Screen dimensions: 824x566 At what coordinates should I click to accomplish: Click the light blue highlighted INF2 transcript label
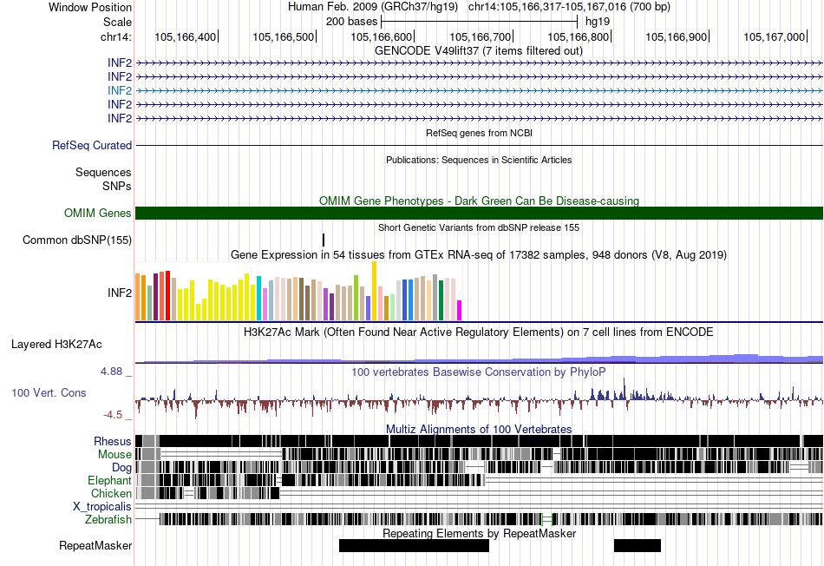click(120, 90)
